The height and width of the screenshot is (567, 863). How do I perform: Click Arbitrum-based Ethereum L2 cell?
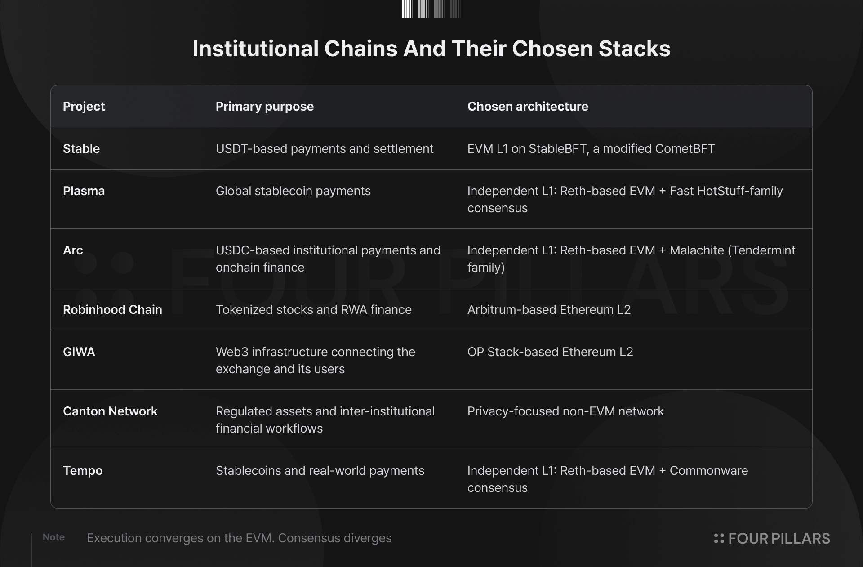click(x=549, y=309)
